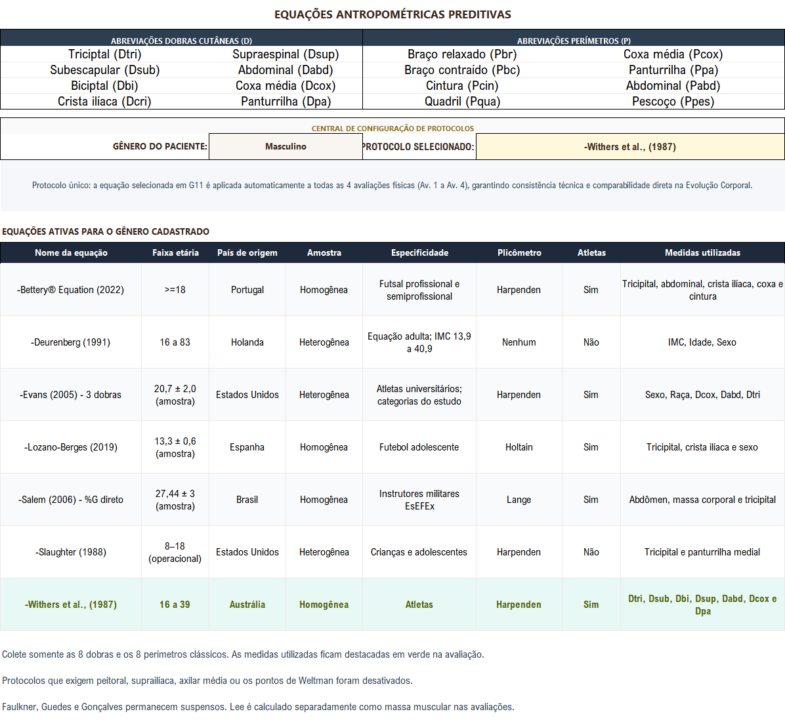
Task: Select the Crista ilíaca (Dcri) abbreviation cell
Action: coord(104,102)
